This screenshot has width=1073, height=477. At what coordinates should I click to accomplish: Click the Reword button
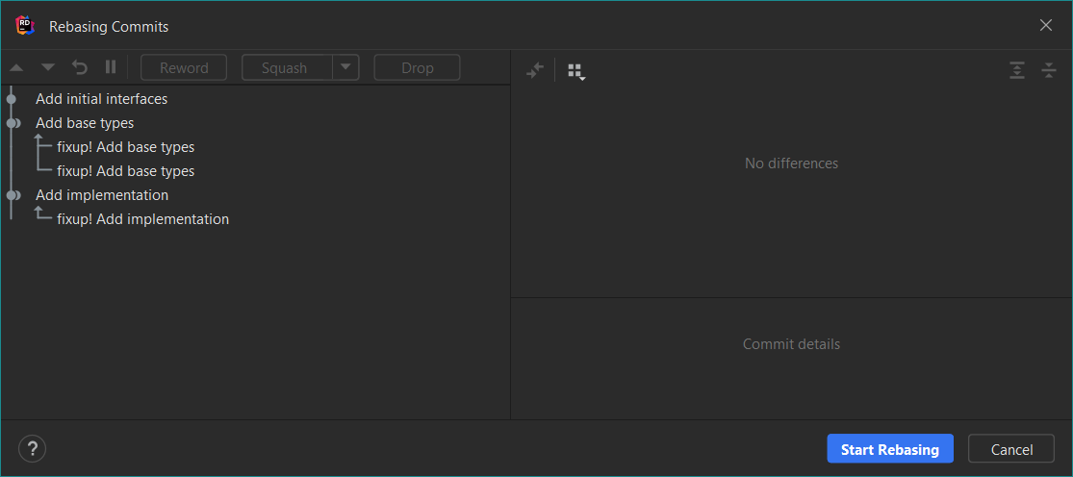(x=184, y=67)
